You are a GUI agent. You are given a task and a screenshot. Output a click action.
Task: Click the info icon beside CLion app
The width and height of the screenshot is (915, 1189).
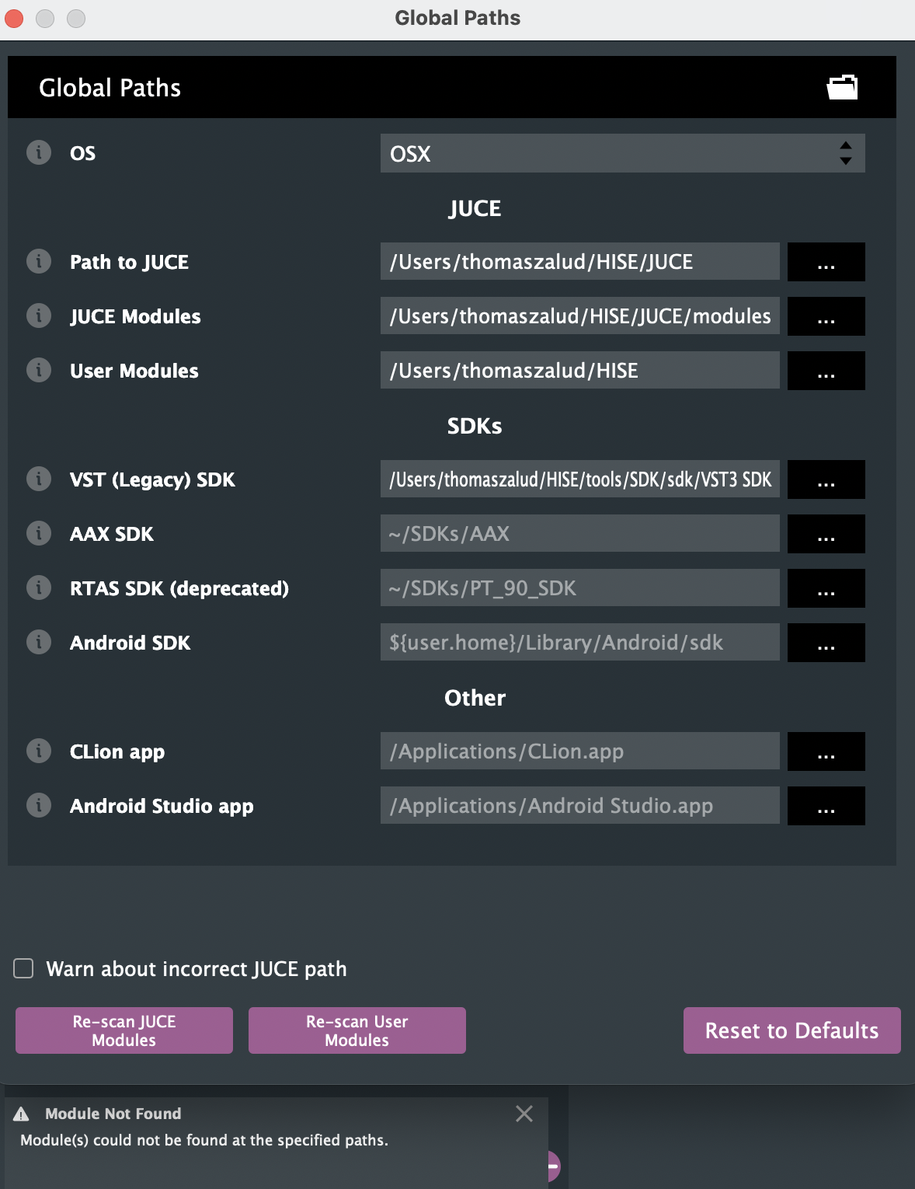[x=39, y=751]
